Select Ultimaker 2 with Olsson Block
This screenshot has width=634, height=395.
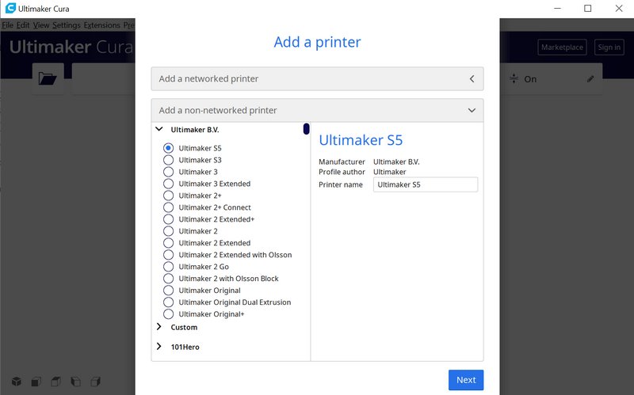coord(169,279)
